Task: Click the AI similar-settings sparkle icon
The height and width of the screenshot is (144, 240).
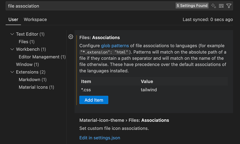Action: [x=213, y=5]
